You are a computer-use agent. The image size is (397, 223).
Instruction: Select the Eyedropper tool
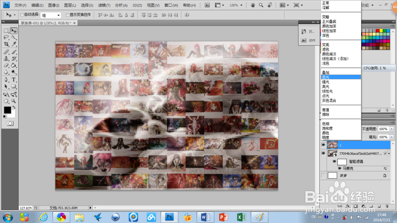[13, 44]
